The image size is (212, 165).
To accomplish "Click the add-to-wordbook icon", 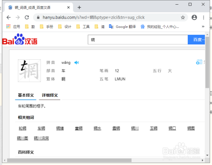I will (199, 62).
